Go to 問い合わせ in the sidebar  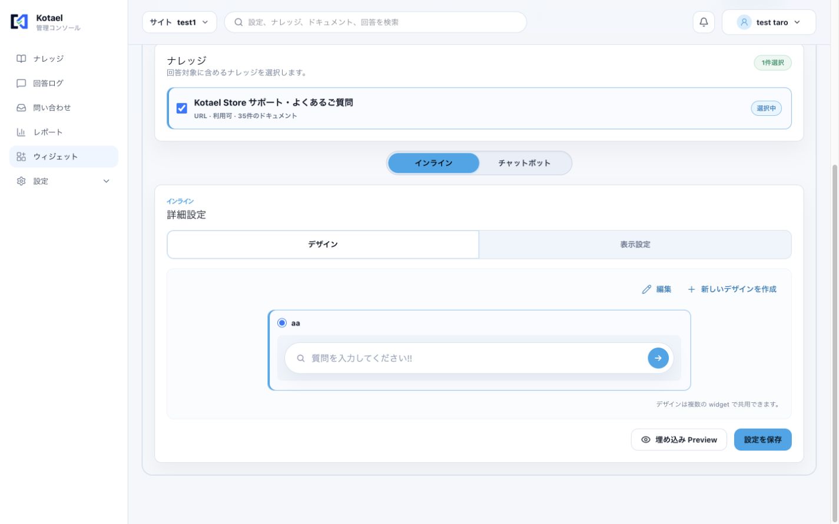point(64,108)
